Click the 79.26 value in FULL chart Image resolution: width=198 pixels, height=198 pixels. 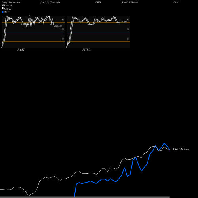coord(124,21)
